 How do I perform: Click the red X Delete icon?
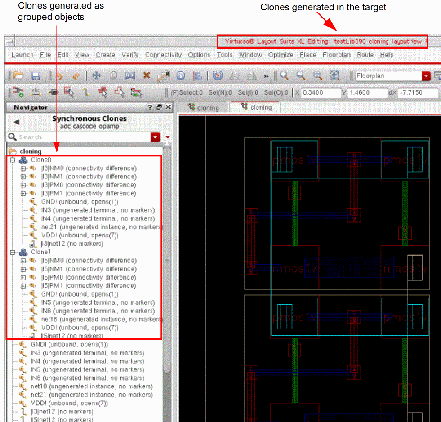coord(147,76)
